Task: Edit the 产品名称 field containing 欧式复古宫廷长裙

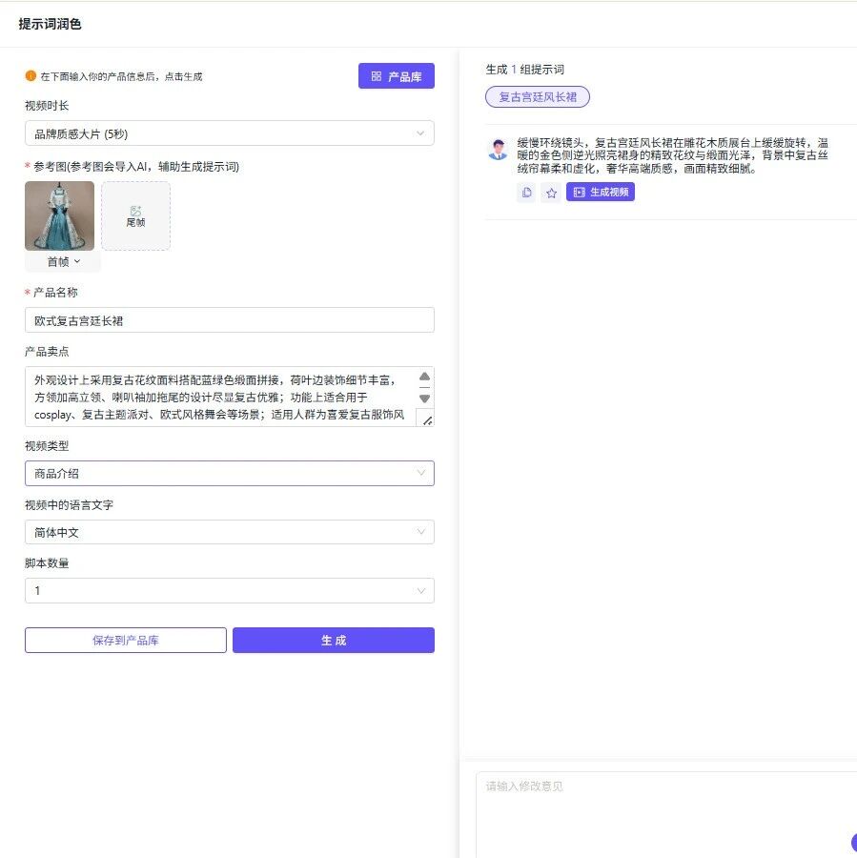Action: (230, 320)
